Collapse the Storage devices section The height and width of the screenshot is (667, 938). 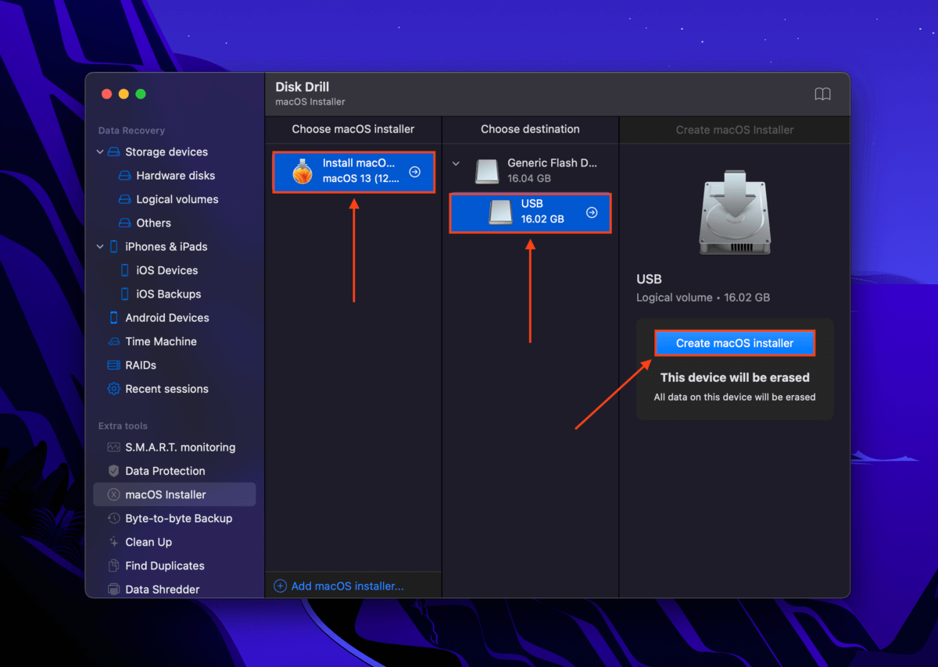99,152
